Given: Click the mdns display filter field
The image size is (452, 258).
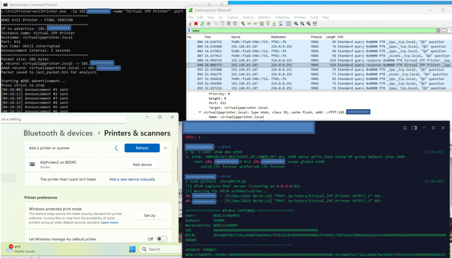Looking at the screenshot, I should [309, 30].
